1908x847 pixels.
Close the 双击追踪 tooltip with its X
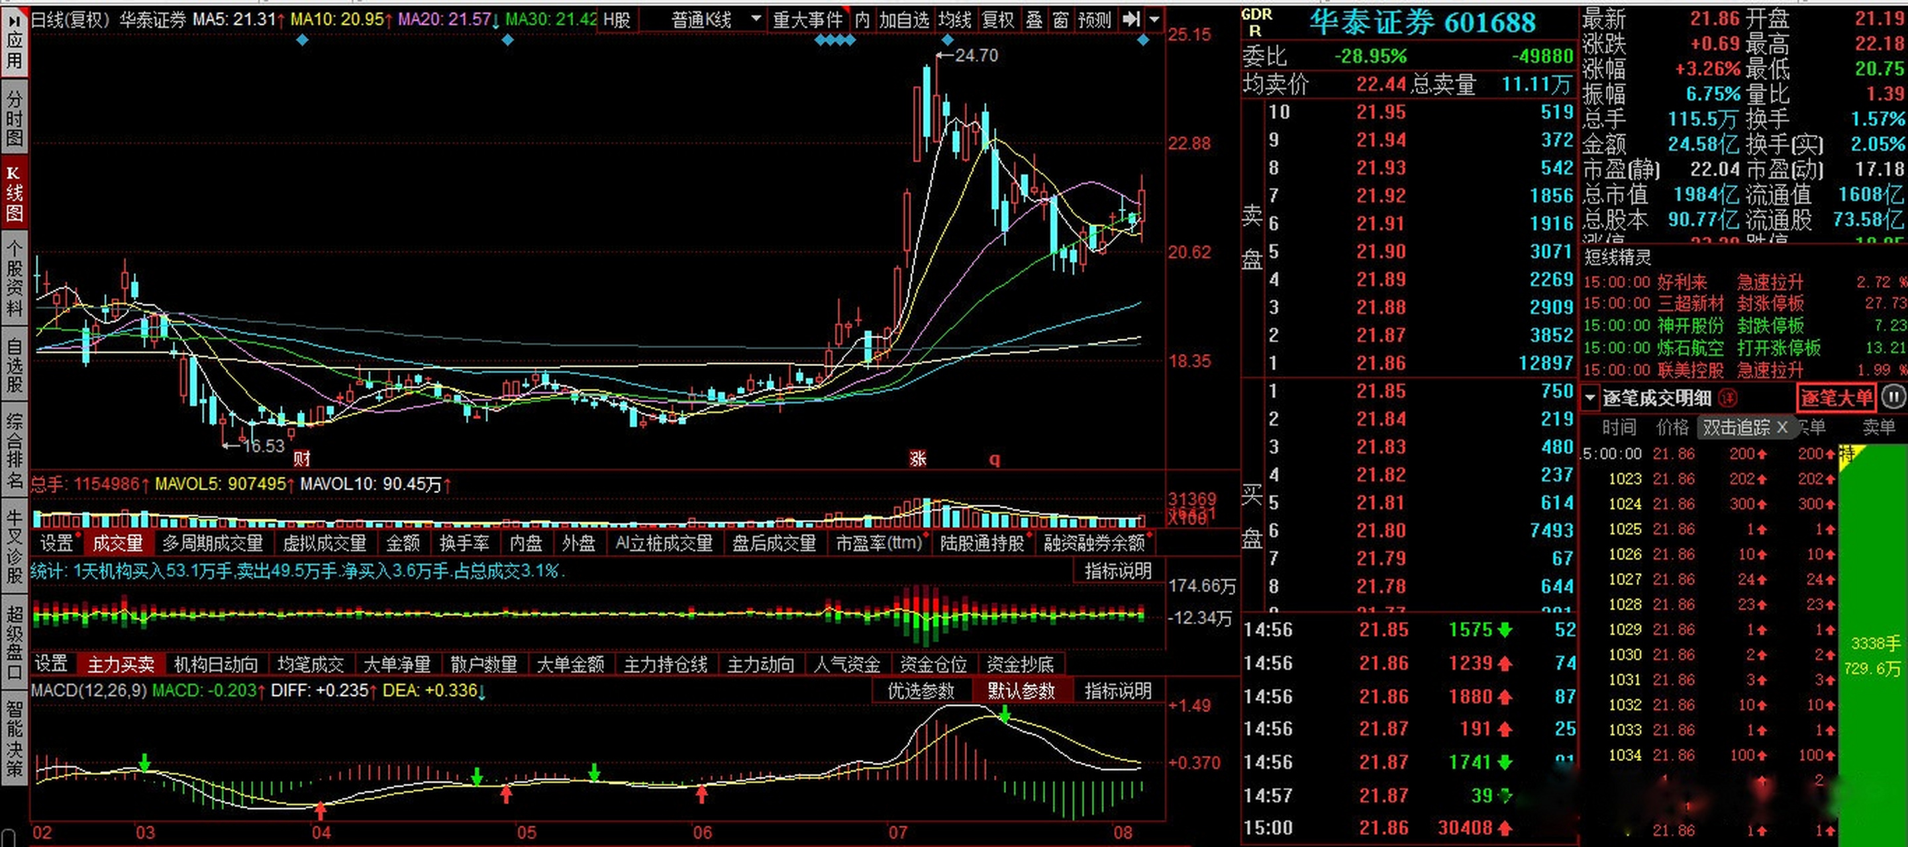coord(1783,427)
